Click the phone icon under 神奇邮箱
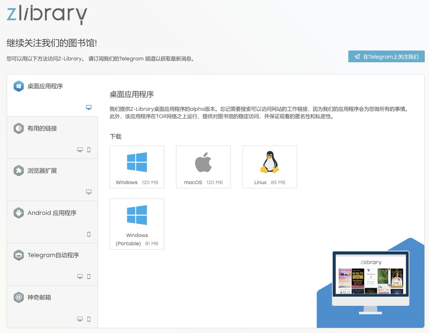This screenshot has width=429, height=333. point(89,319)
